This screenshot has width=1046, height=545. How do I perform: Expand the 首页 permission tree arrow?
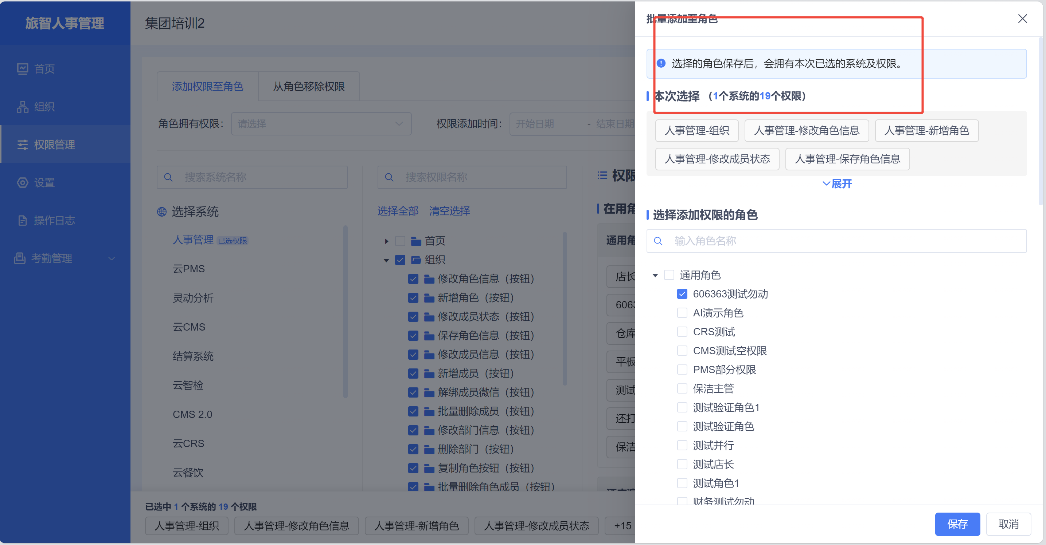click(x=387, y=241)
